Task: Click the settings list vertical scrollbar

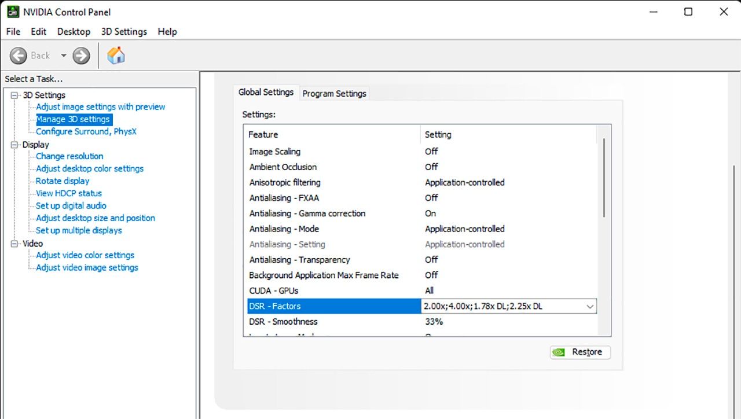Action: (603, 179)
